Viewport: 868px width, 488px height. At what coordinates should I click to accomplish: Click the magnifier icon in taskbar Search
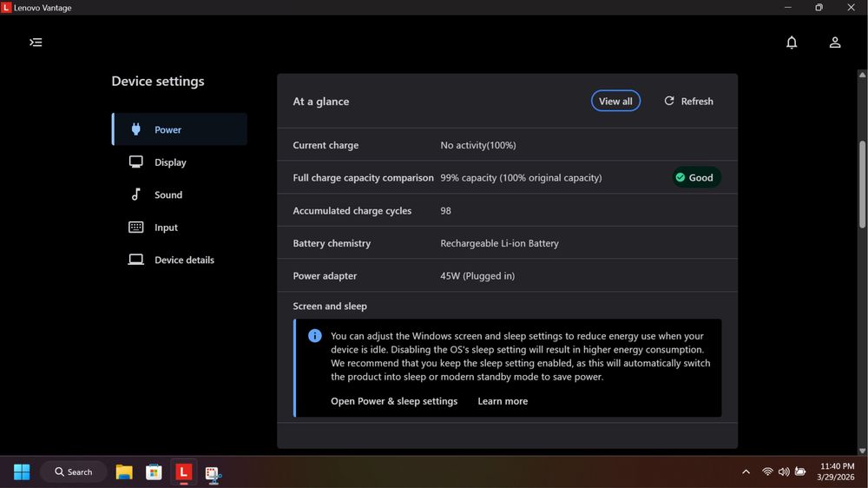[x=59, y=472]
